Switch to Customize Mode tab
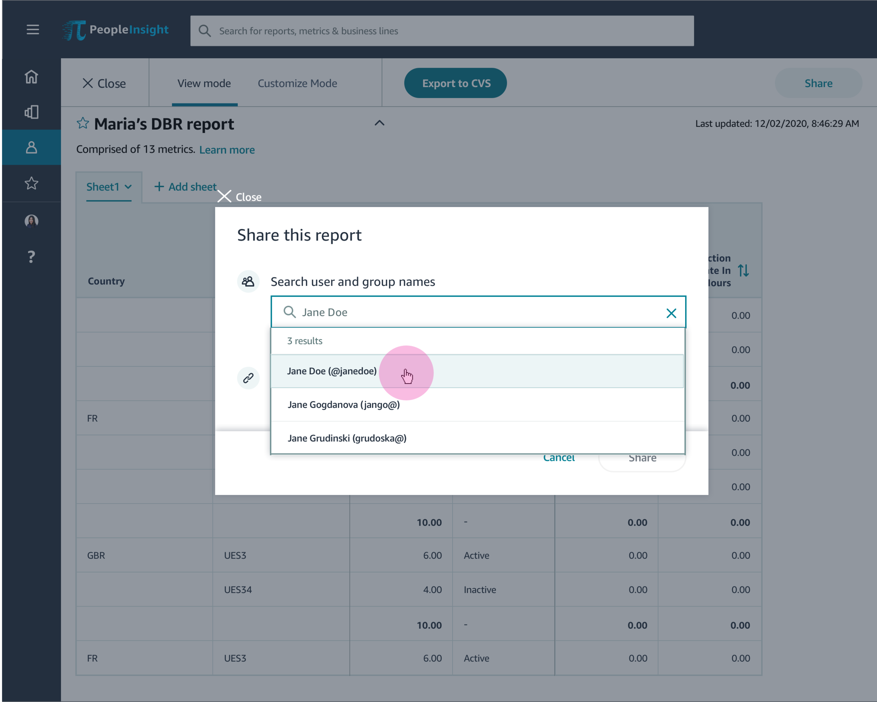This screenshot has width=877, height=702. pyautogui.click(x=297, y=84)
